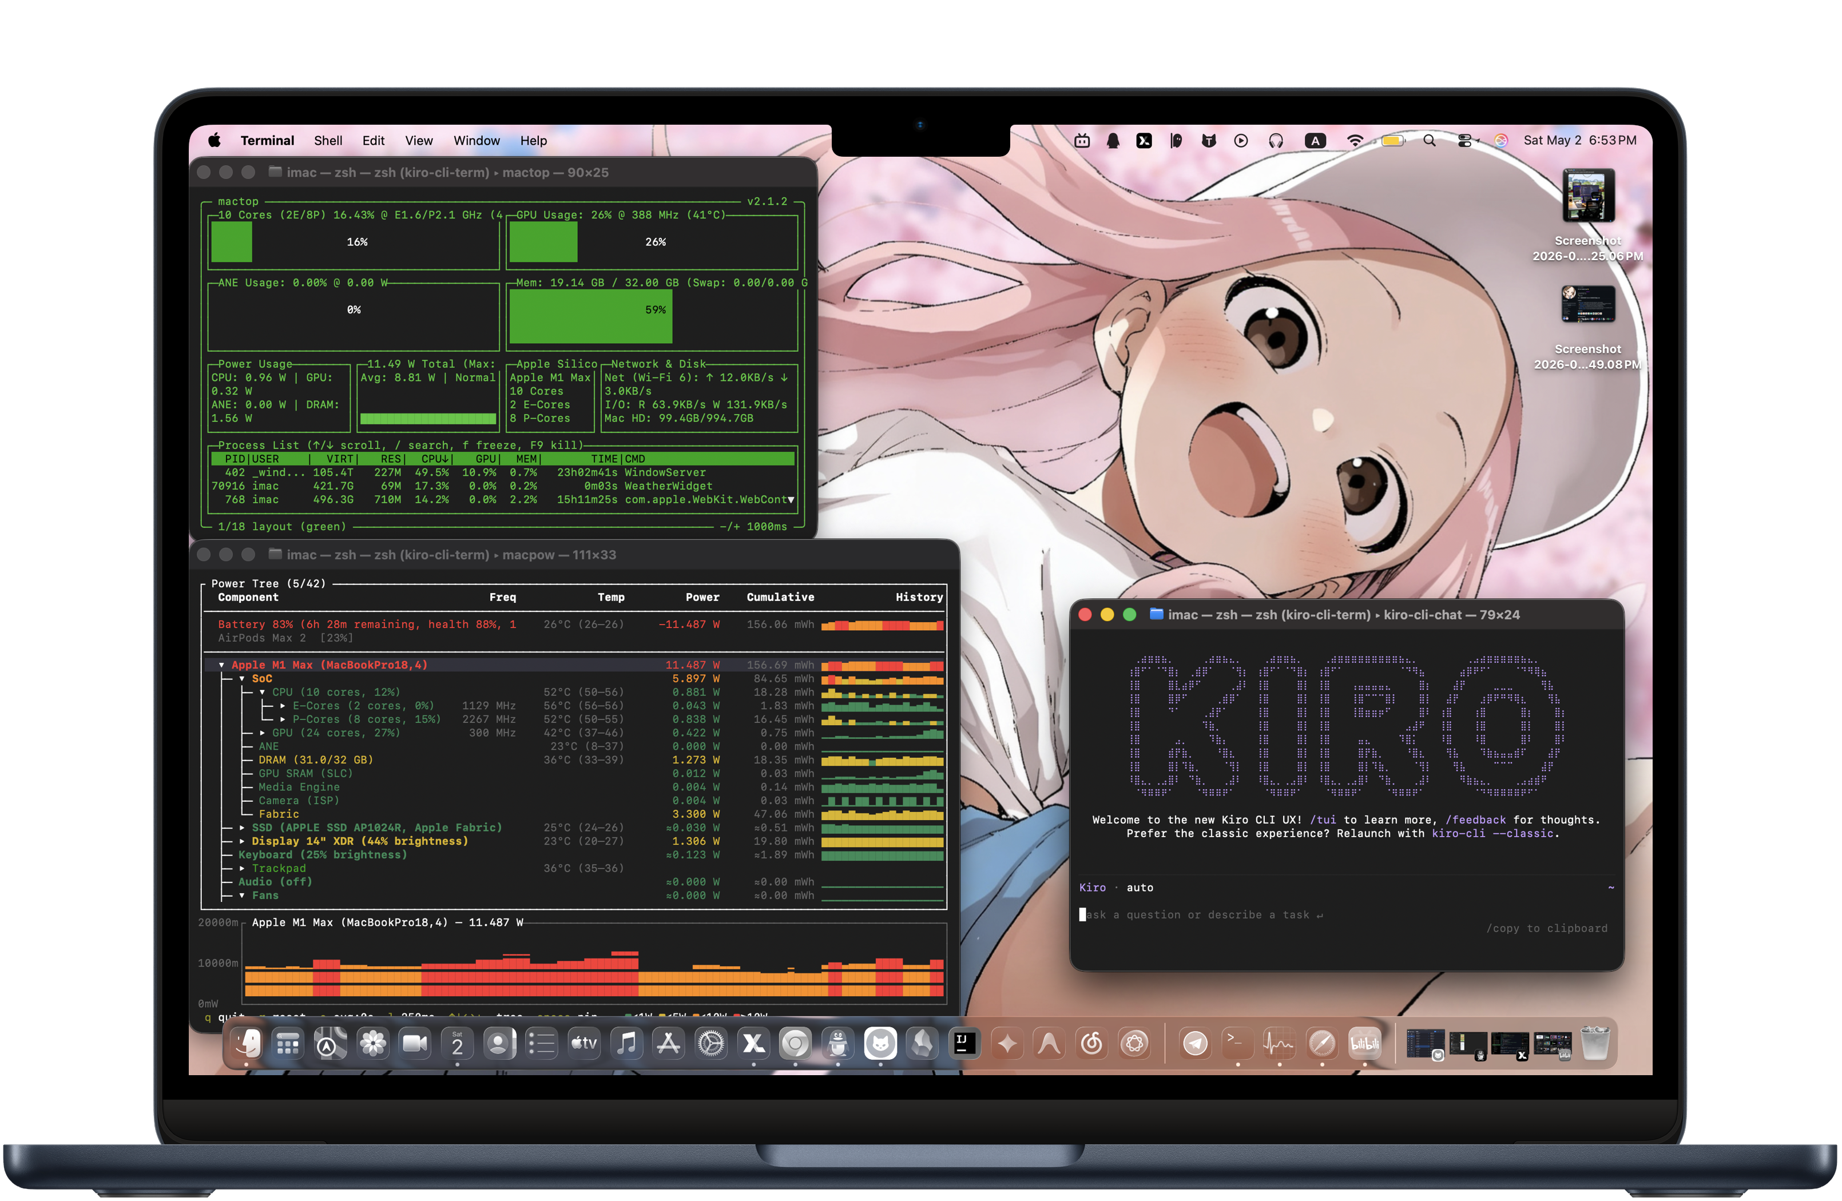Open Siri from menu bar

pyautogui.click(x=1500, y=141)
